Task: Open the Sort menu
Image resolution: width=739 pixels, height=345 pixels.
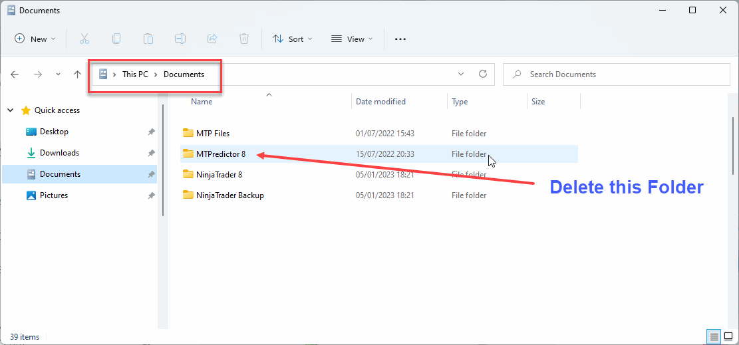Action: [292, 39]
